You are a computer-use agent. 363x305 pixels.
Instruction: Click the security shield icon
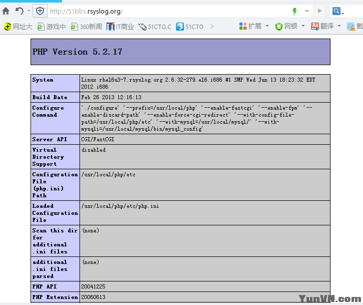point(40,11)
